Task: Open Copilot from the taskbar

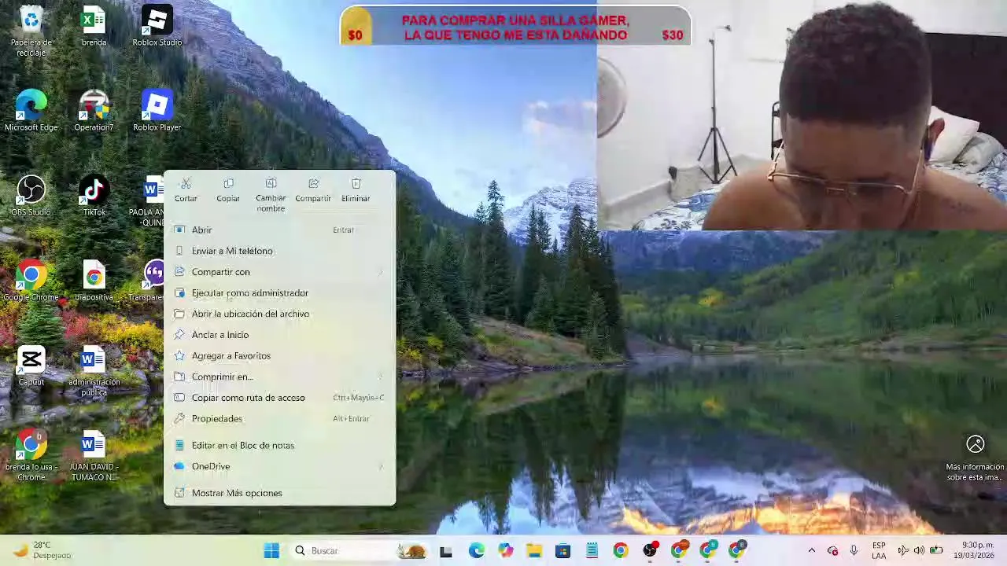Action: point(505,551)
